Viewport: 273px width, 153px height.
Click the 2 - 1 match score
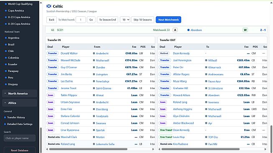tap(263, 30)
